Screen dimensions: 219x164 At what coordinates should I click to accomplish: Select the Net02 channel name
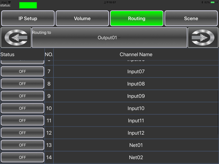(136, 157)
